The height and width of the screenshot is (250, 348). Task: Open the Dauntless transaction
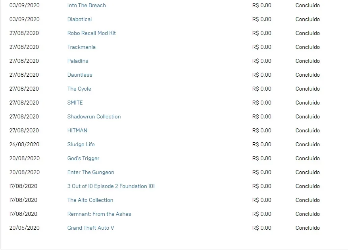click(x=80, y=75)
